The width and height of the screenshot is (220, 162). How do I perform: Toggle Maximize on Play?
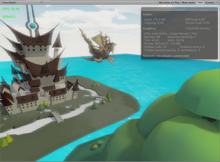pos(169,2)
